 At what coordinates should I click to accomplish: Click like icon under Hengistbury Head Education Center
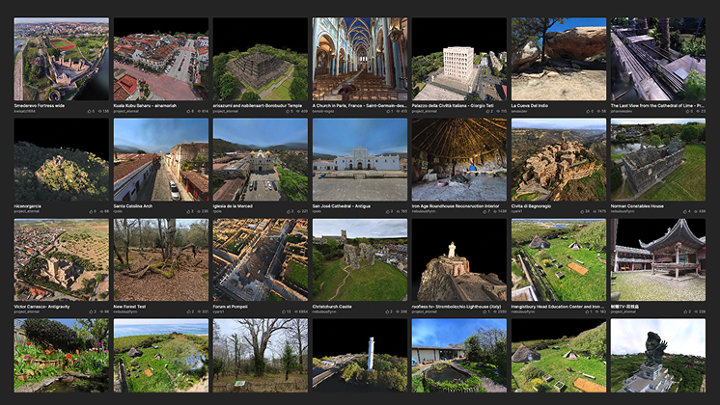click(x=588, y=311)
